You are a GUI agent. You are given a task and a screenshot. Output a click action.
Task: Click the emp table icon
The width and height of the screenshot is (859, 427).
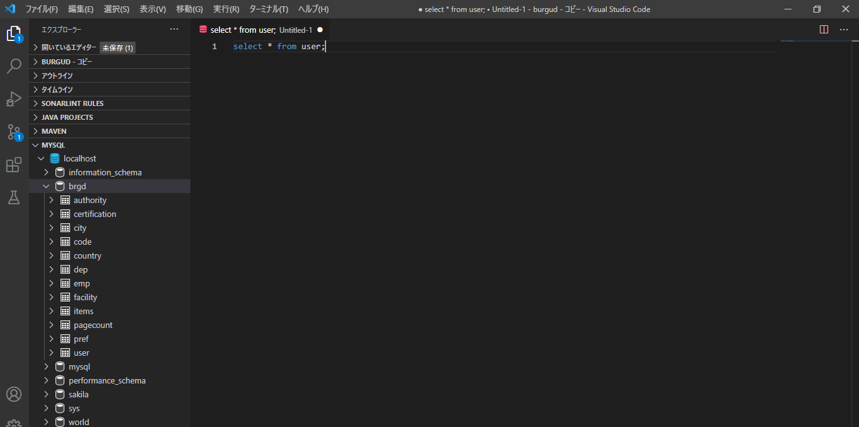[65, 283]
